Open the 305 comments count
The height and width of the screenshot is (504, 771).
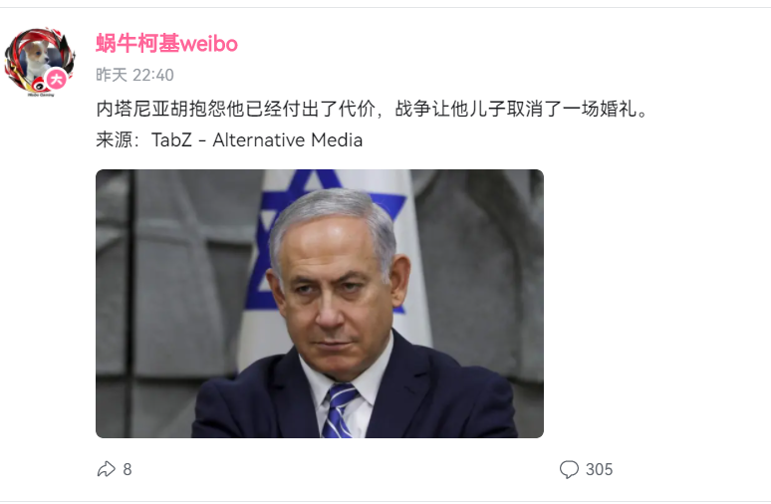599,469
